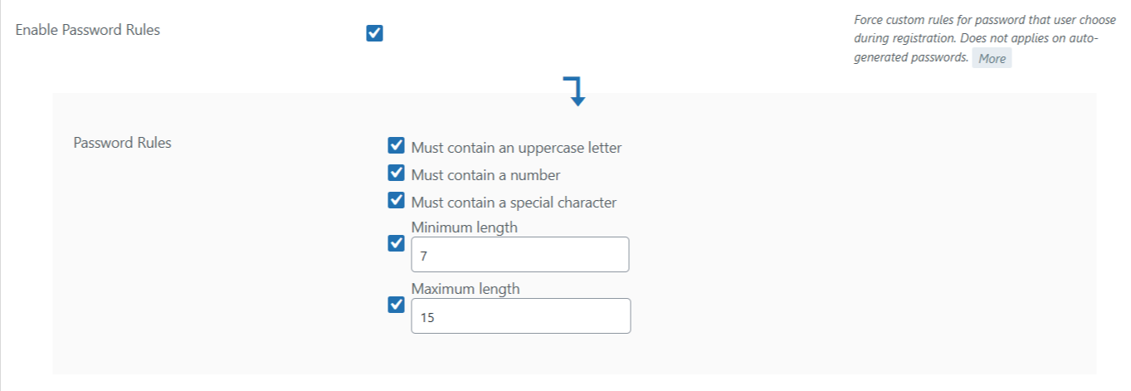Focus the Maximum length input field

(520, 316)
